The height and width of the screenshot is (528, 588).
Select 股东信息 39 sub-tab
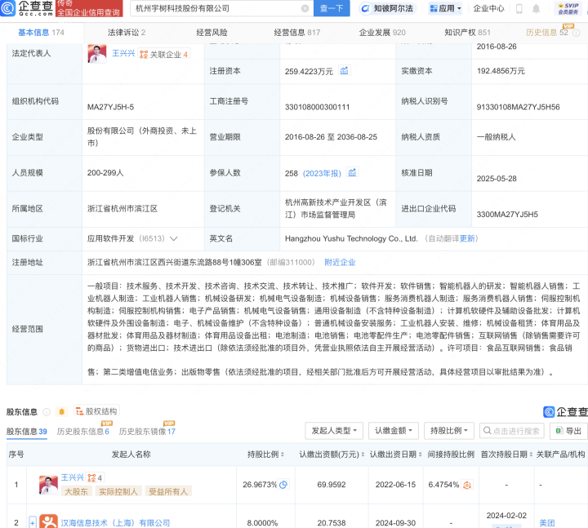coord(27,432)
